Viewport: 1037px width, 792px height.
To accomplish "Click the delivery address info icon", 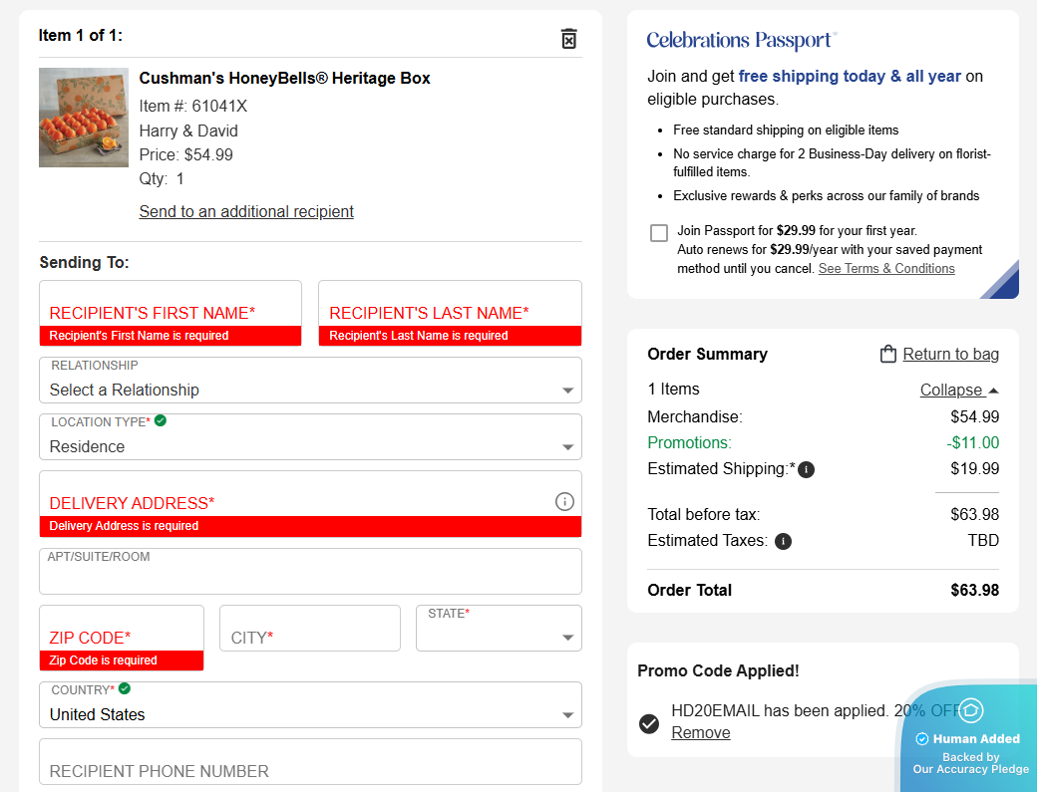I will (564, 501).
